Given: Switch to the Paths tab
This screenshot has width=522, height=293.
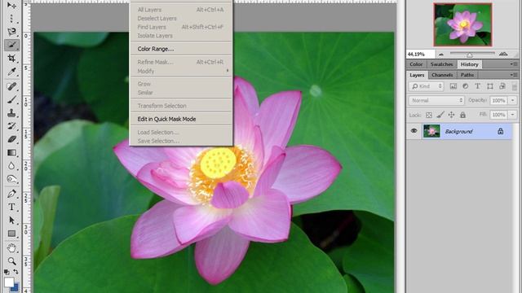Looking at the screenshot, I should click(x=467, y=75).
